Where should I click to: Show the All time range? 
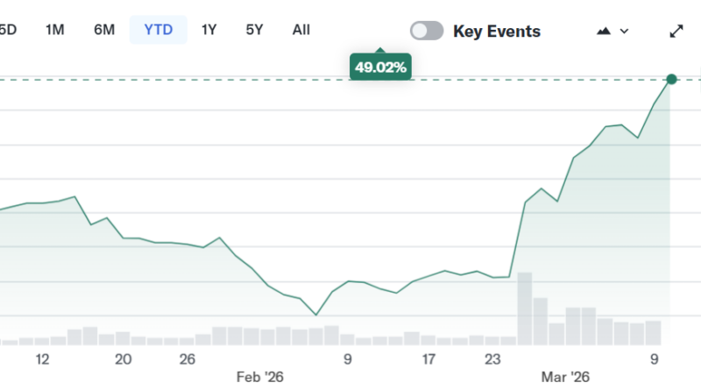click(x=301, y=30)
